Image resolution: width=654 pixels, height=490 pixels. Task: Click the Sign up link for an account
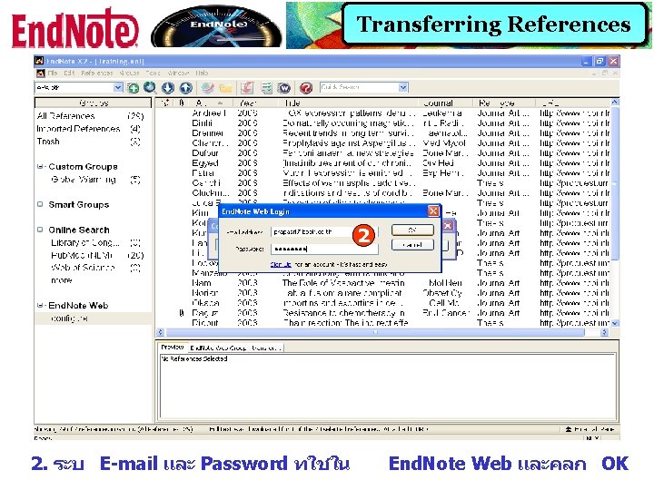pos(281,265)
